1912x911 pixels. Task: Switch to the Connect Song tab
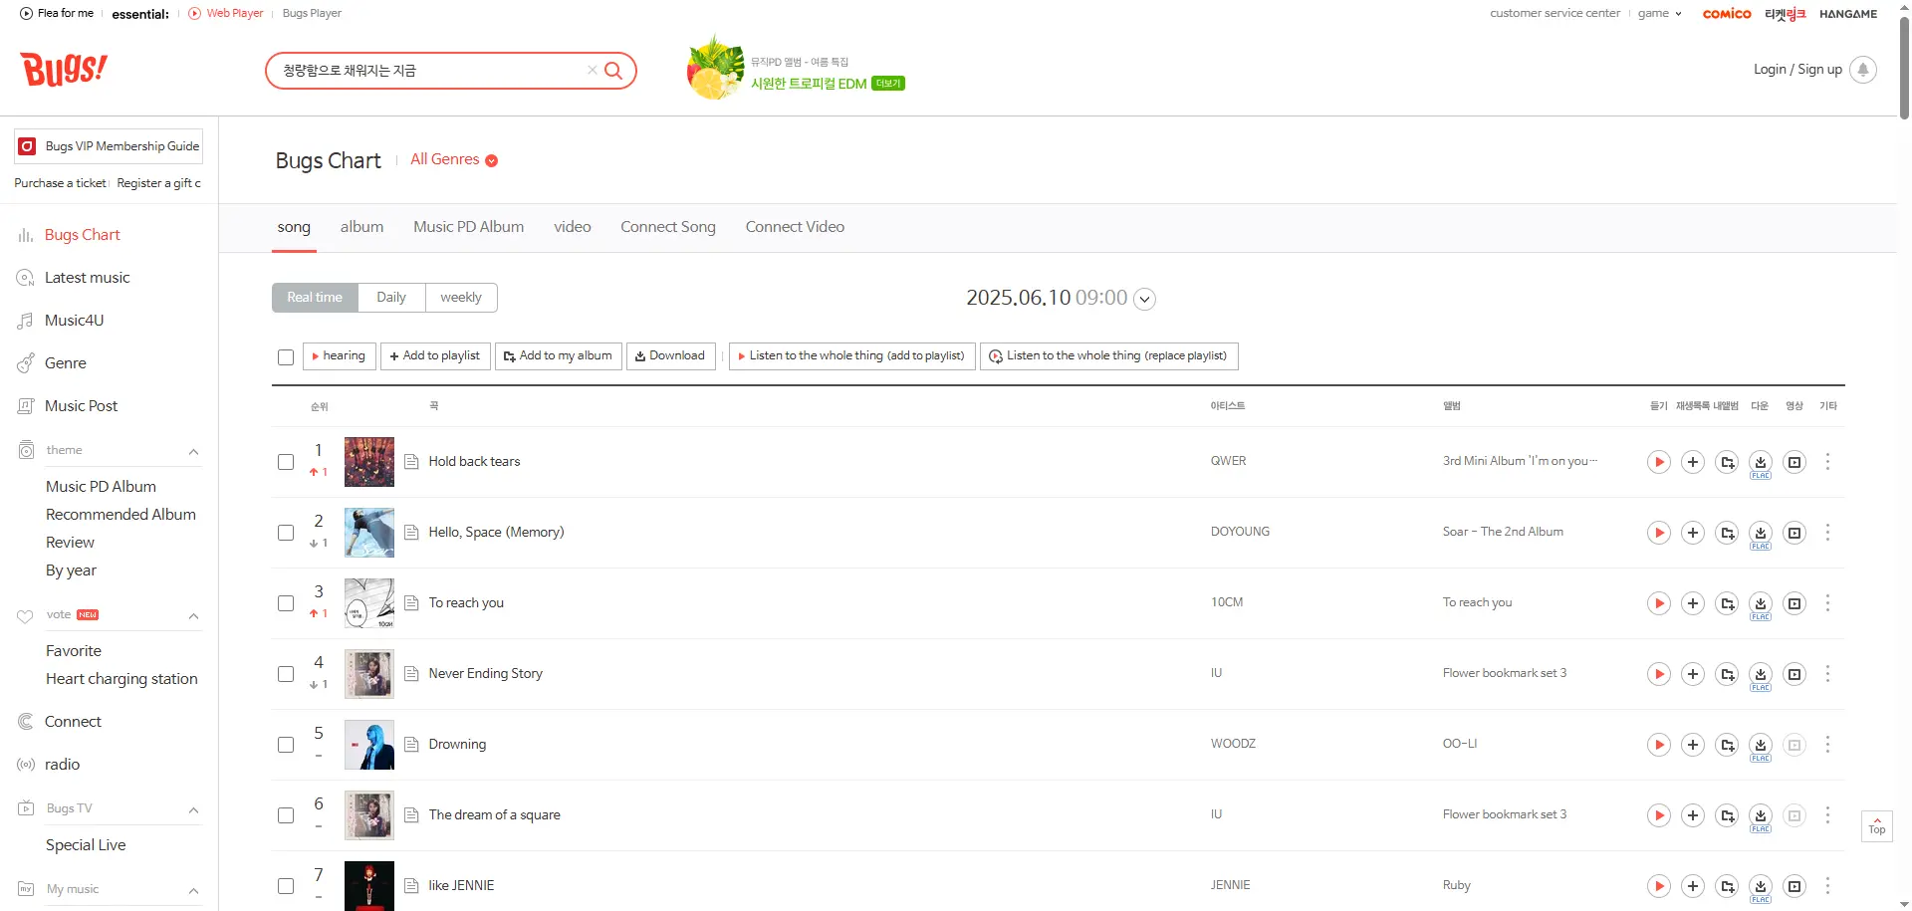(x=668, y=227)
